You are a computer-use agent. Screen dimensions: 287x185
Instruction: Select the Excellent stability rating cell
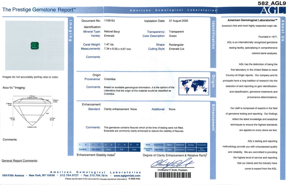(83, 149)
